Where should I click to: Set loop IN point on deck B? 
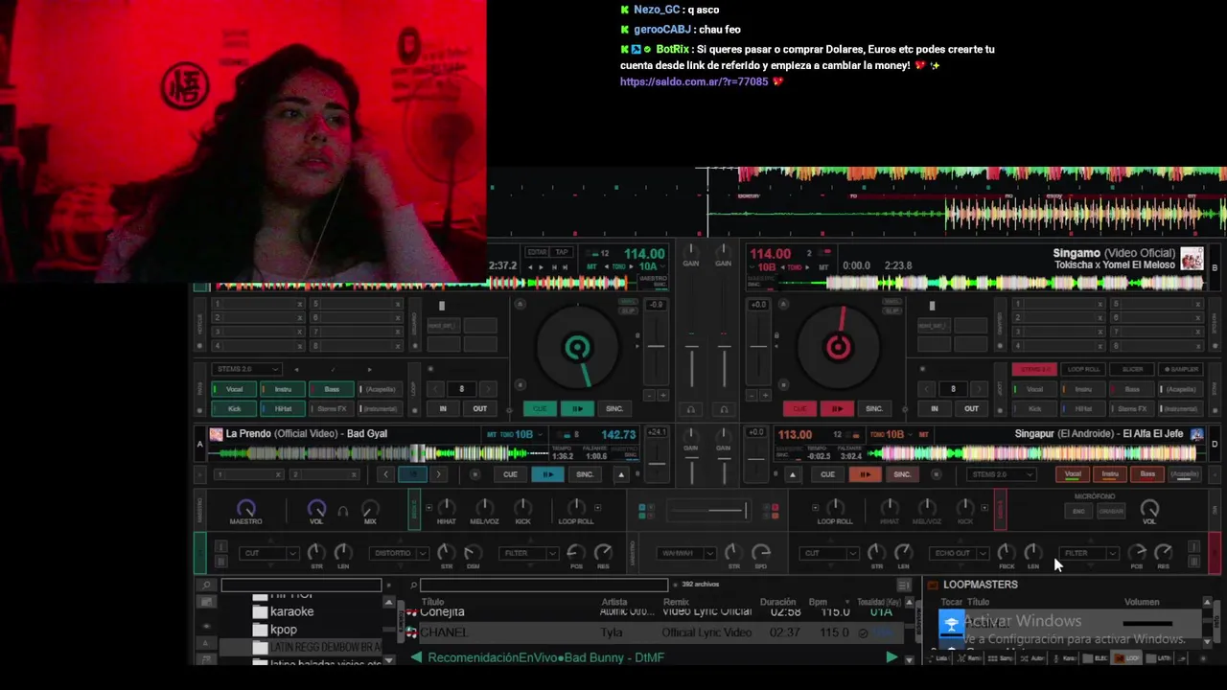click(935, 408)
